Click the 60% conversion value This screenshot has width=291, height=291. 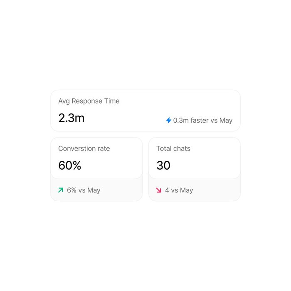[69, 165]
